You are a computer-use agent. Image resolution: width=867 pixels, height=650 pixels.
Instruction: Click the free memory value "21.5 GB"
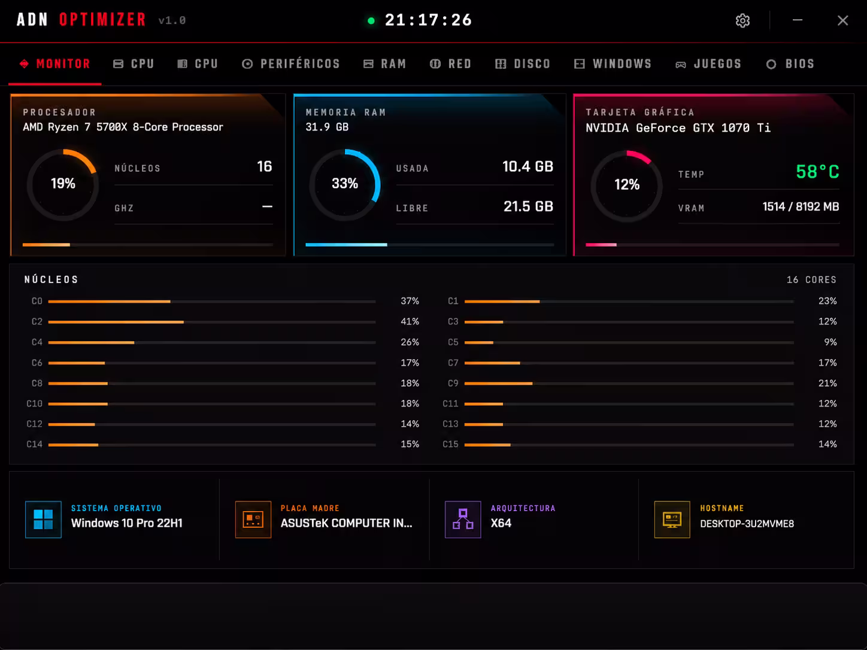[528, 206]
